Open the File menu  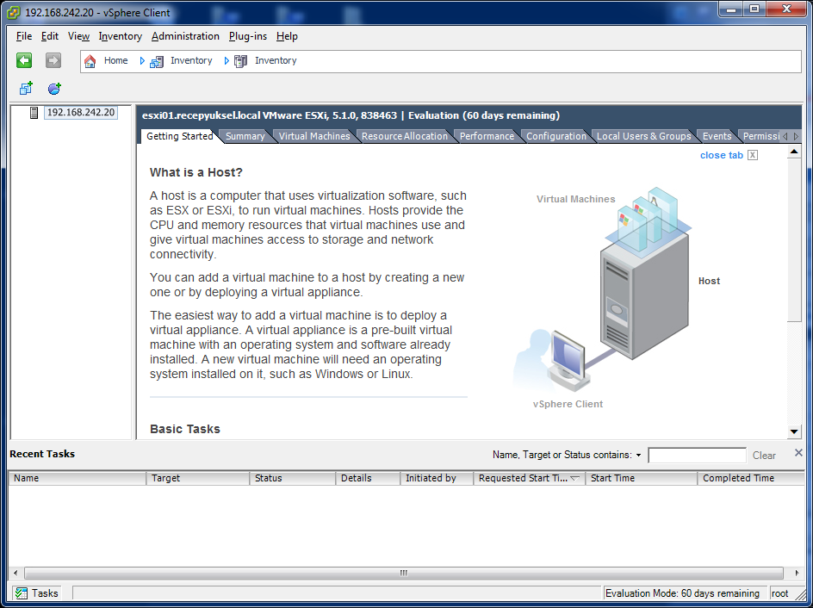point(24,36)
